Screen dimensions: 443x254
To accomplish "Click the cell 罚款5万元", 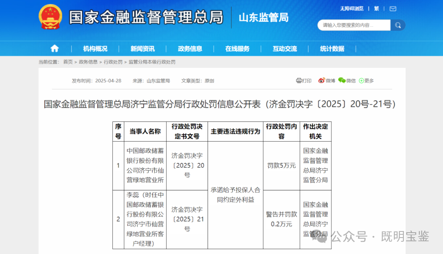I will [281, 165].
